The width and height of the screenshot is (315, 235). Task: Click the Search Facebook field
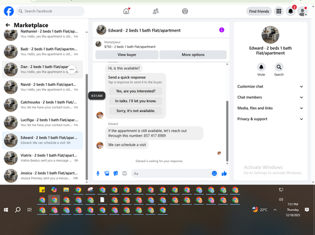pyautogui.click(x=50, y=11)
